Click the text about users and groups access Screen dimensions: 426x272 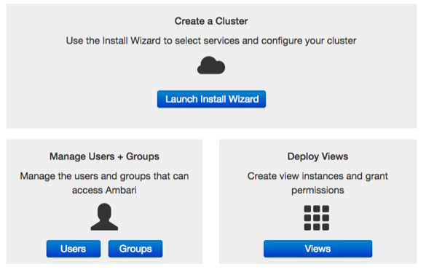(104, 183)
